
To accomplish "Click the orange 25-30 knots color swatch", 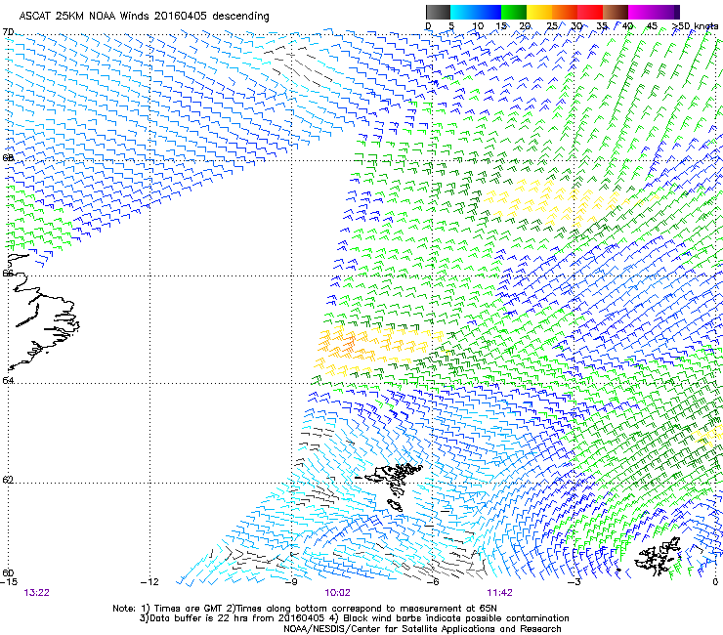I will (565, 12).
